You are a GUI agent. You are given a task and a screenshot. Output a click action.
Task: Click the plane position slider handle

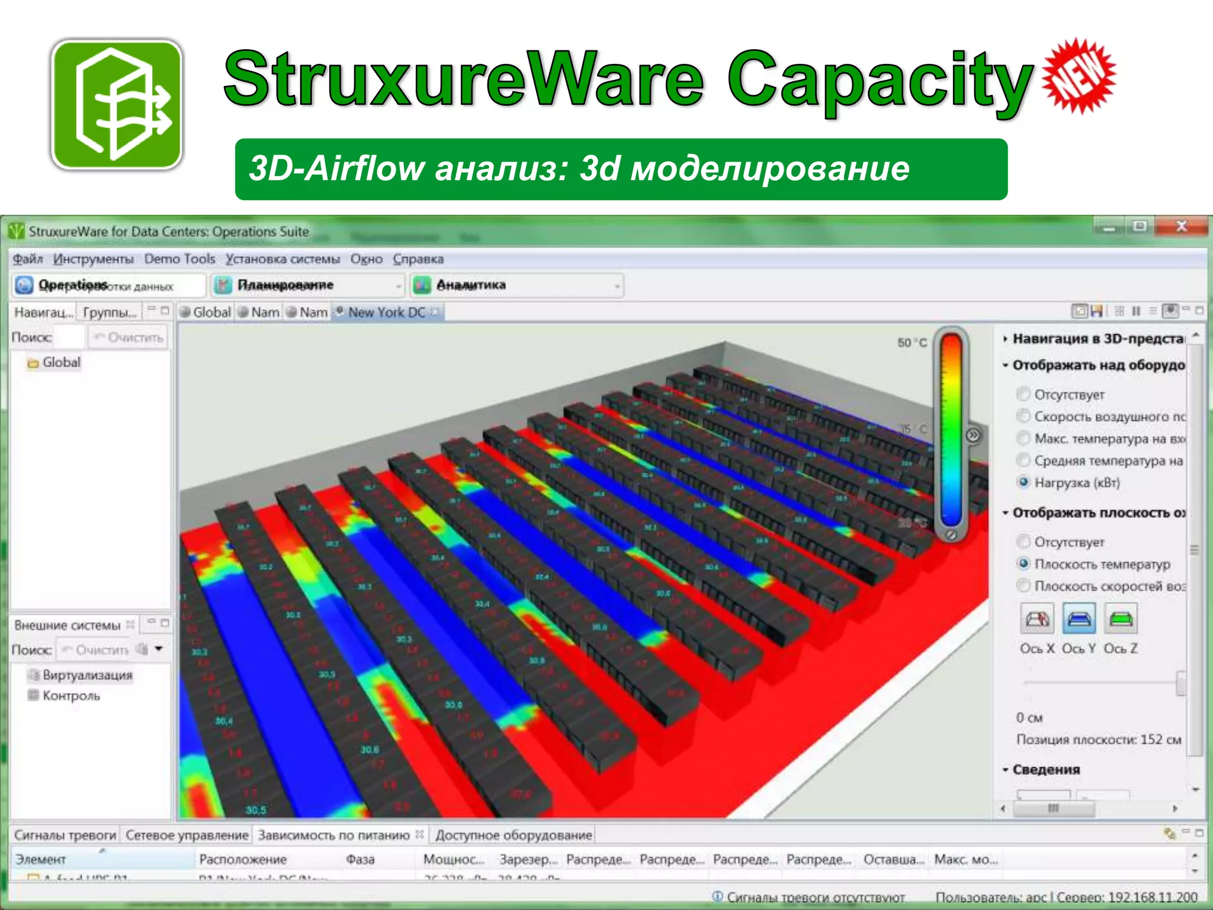(1181, 682)
